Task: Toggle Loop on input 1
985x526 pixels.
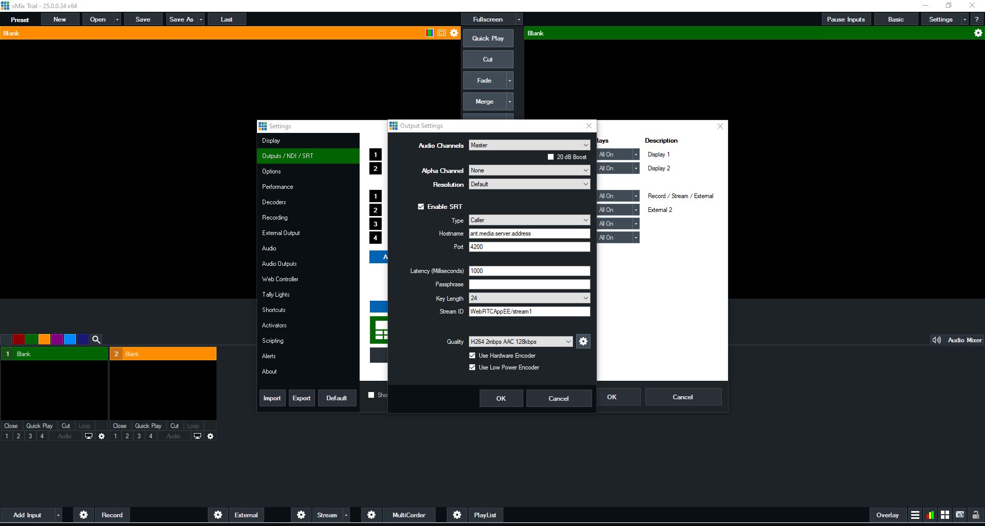Action: (x=84, y=426)
